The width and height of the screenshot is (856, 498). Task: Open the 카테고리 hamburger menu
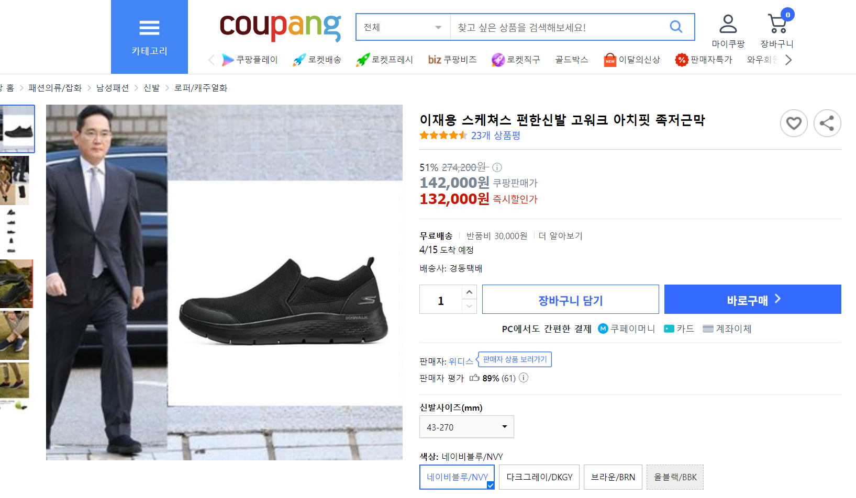(149, 37)
